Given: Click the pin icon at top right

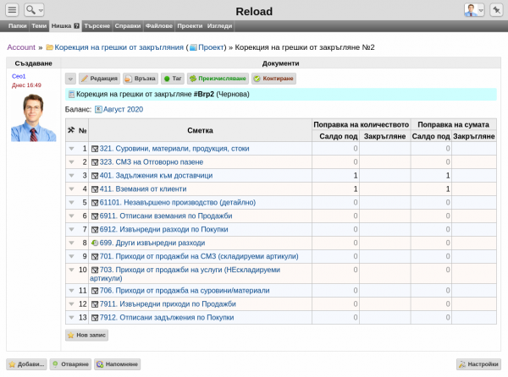Looking at the screenshot, I should coord(495,9).
